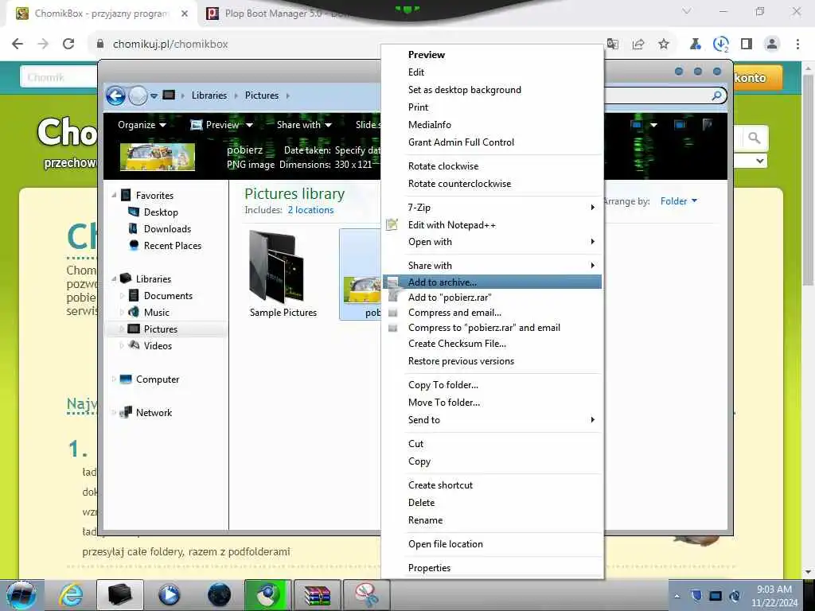Image resolution: width=815 pixels, height=611 pixels.
Task: Select Computer in navigation pane
Action: click(158, 379)
